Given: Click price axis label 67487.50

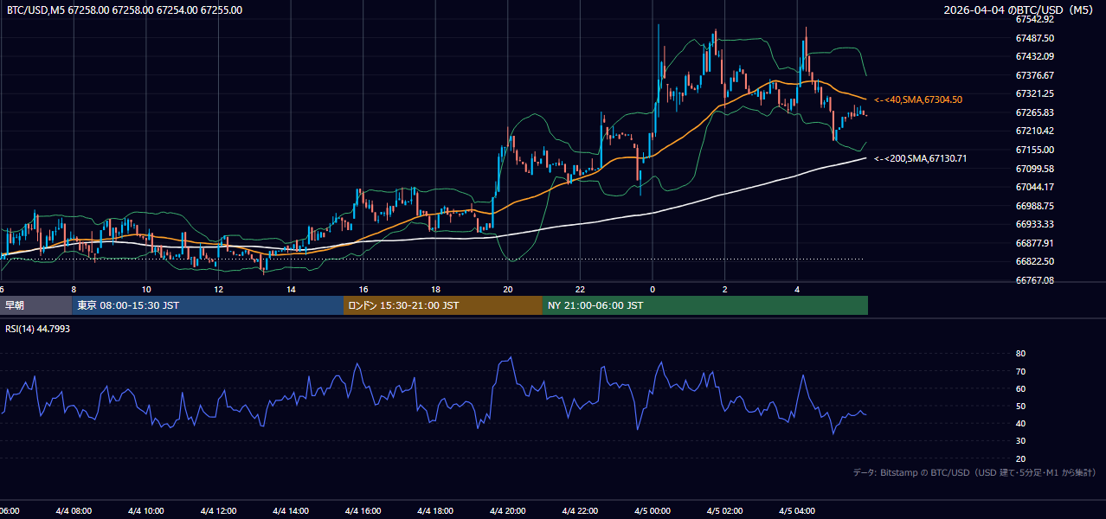Looking at the screenshot, I should (1034, 38).
